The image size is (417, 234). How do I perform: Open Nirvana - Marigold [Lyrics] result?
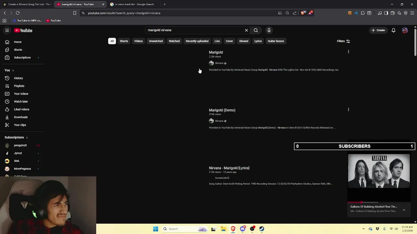coord(229,168)
